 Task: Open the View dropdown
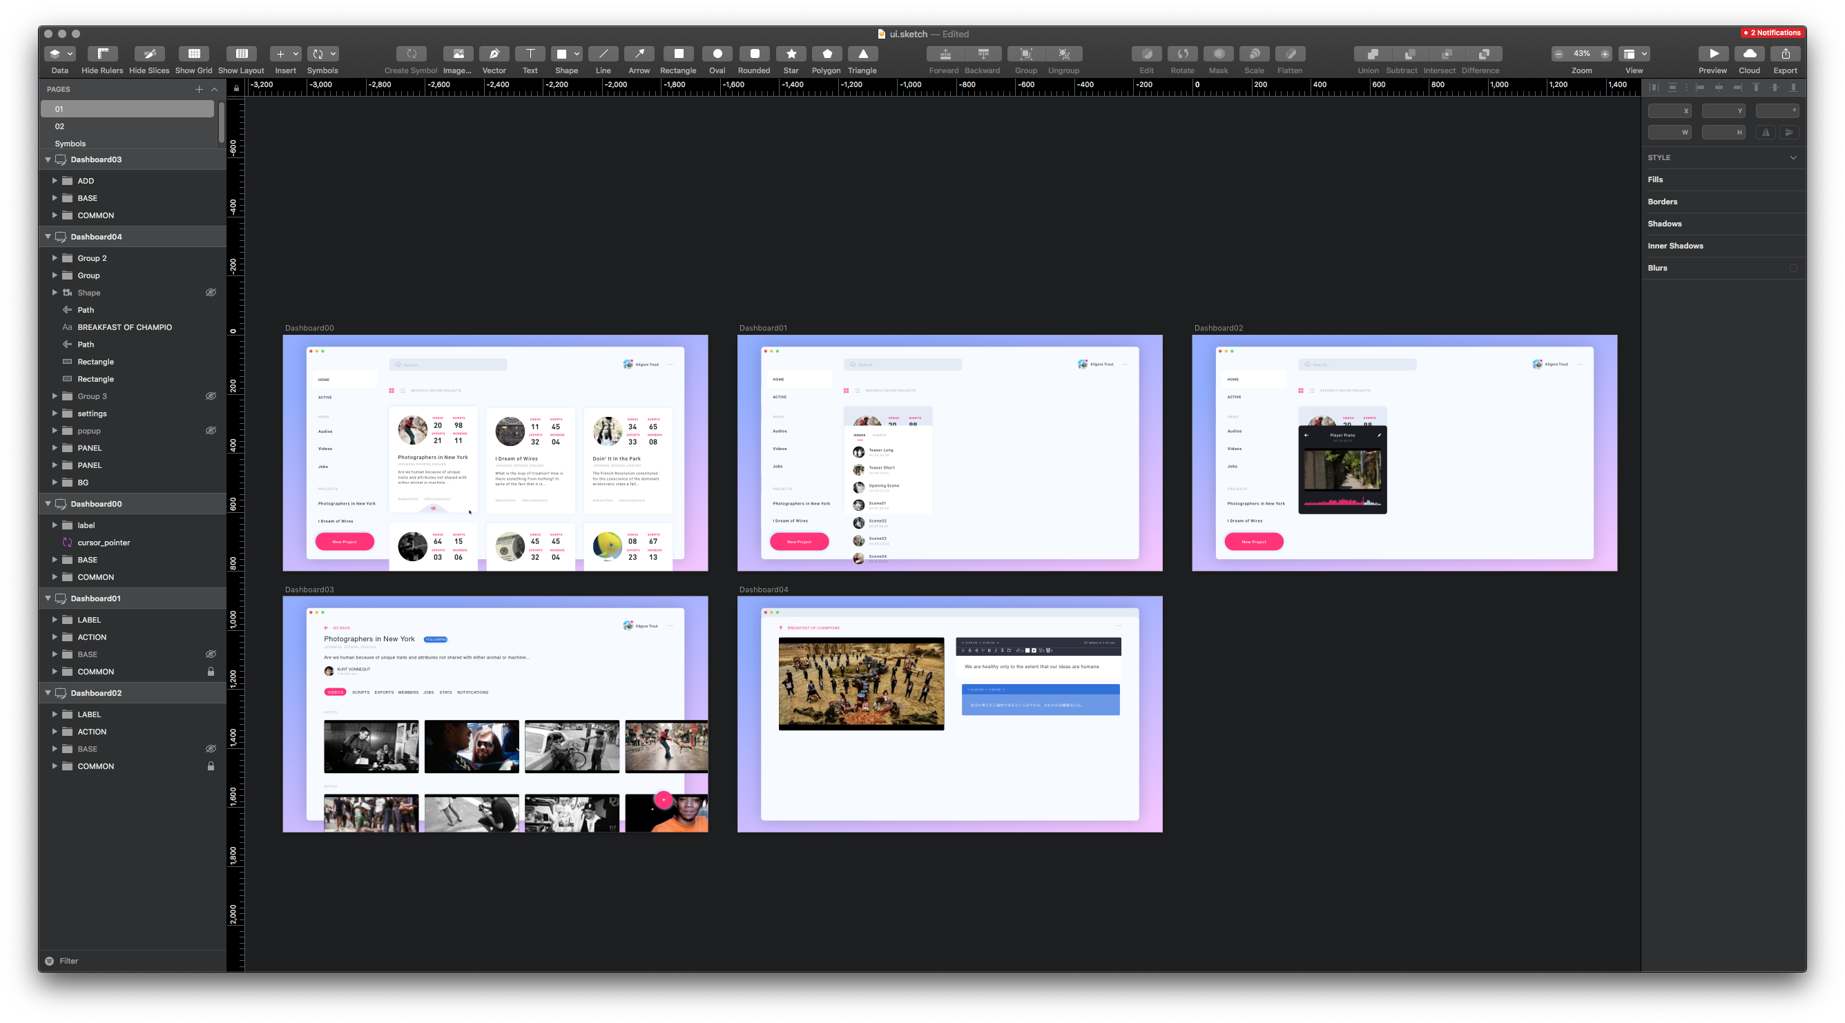(1634, 54)
